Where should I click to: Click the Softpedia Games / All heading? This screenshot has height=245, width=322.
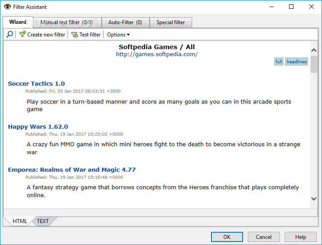coord(157,47)
